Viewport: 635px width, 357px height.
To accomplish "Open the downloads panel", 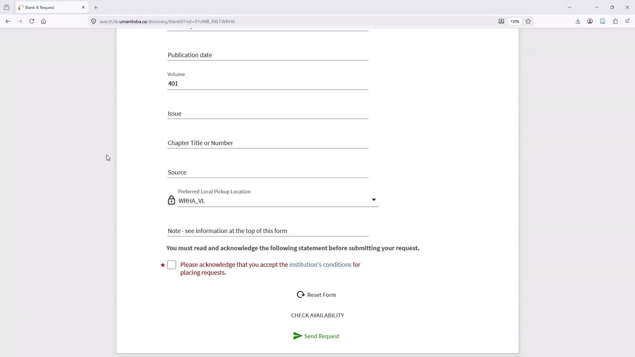I will (578, 21).
